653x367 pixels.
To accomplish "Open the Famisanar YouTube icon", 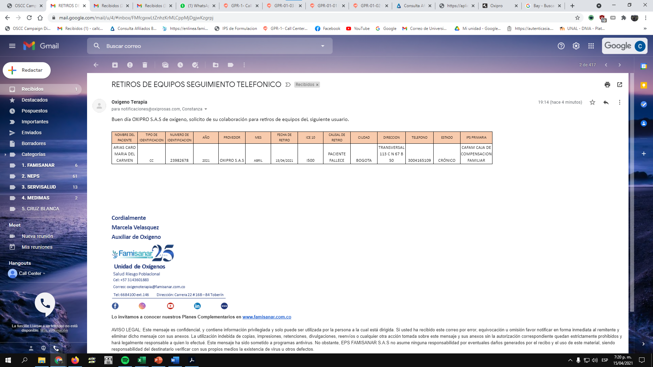I will click(x=170, y=306).
